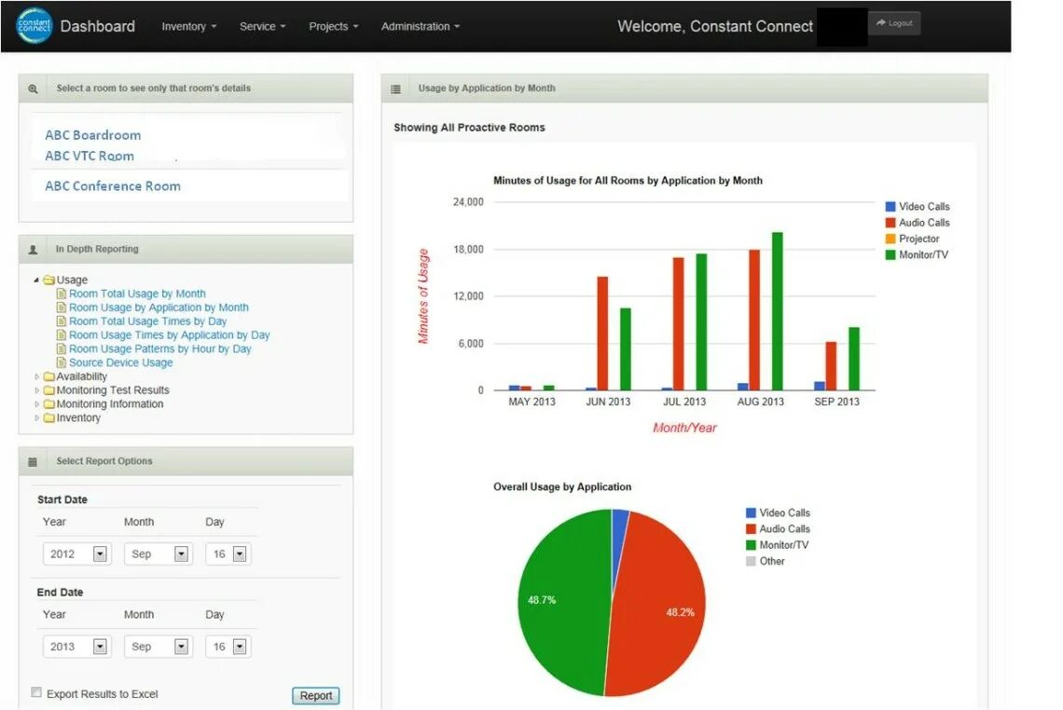Open Source Device Usage report
This screenshot has width=1063, height=710.
click(120, 362)
